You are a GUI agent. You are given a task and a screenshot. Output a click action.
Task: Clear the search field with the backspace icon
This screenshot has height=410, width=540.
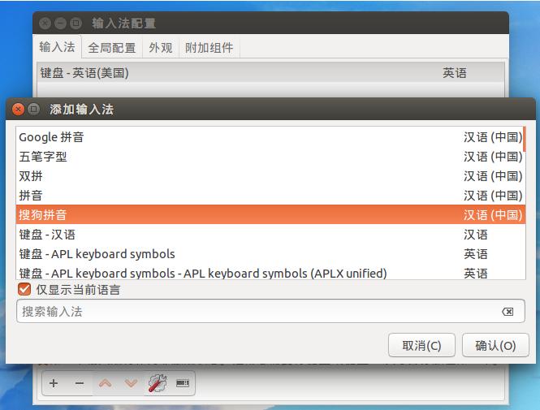508,312
